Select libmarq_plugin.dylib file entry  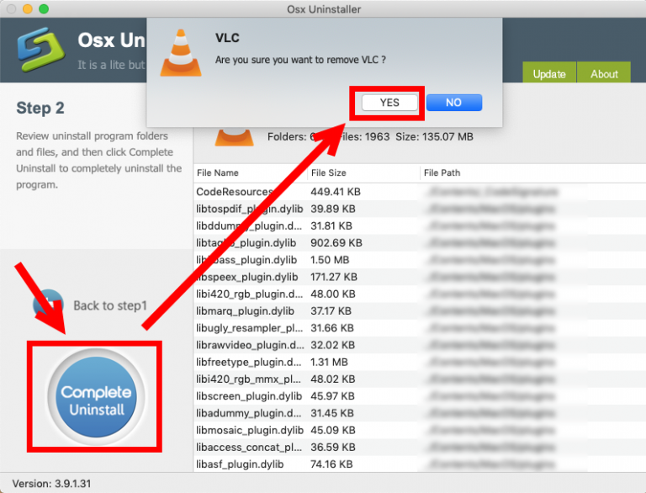pyautogui.click(x=246, y=310)
